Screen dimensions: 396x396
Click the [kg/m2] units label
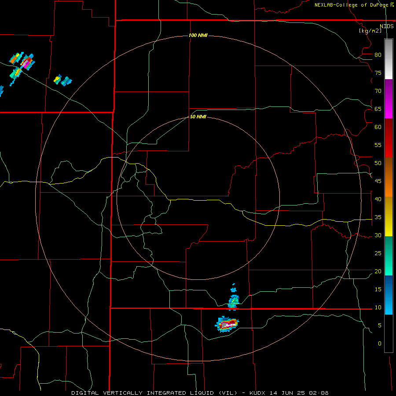point(370,31)
